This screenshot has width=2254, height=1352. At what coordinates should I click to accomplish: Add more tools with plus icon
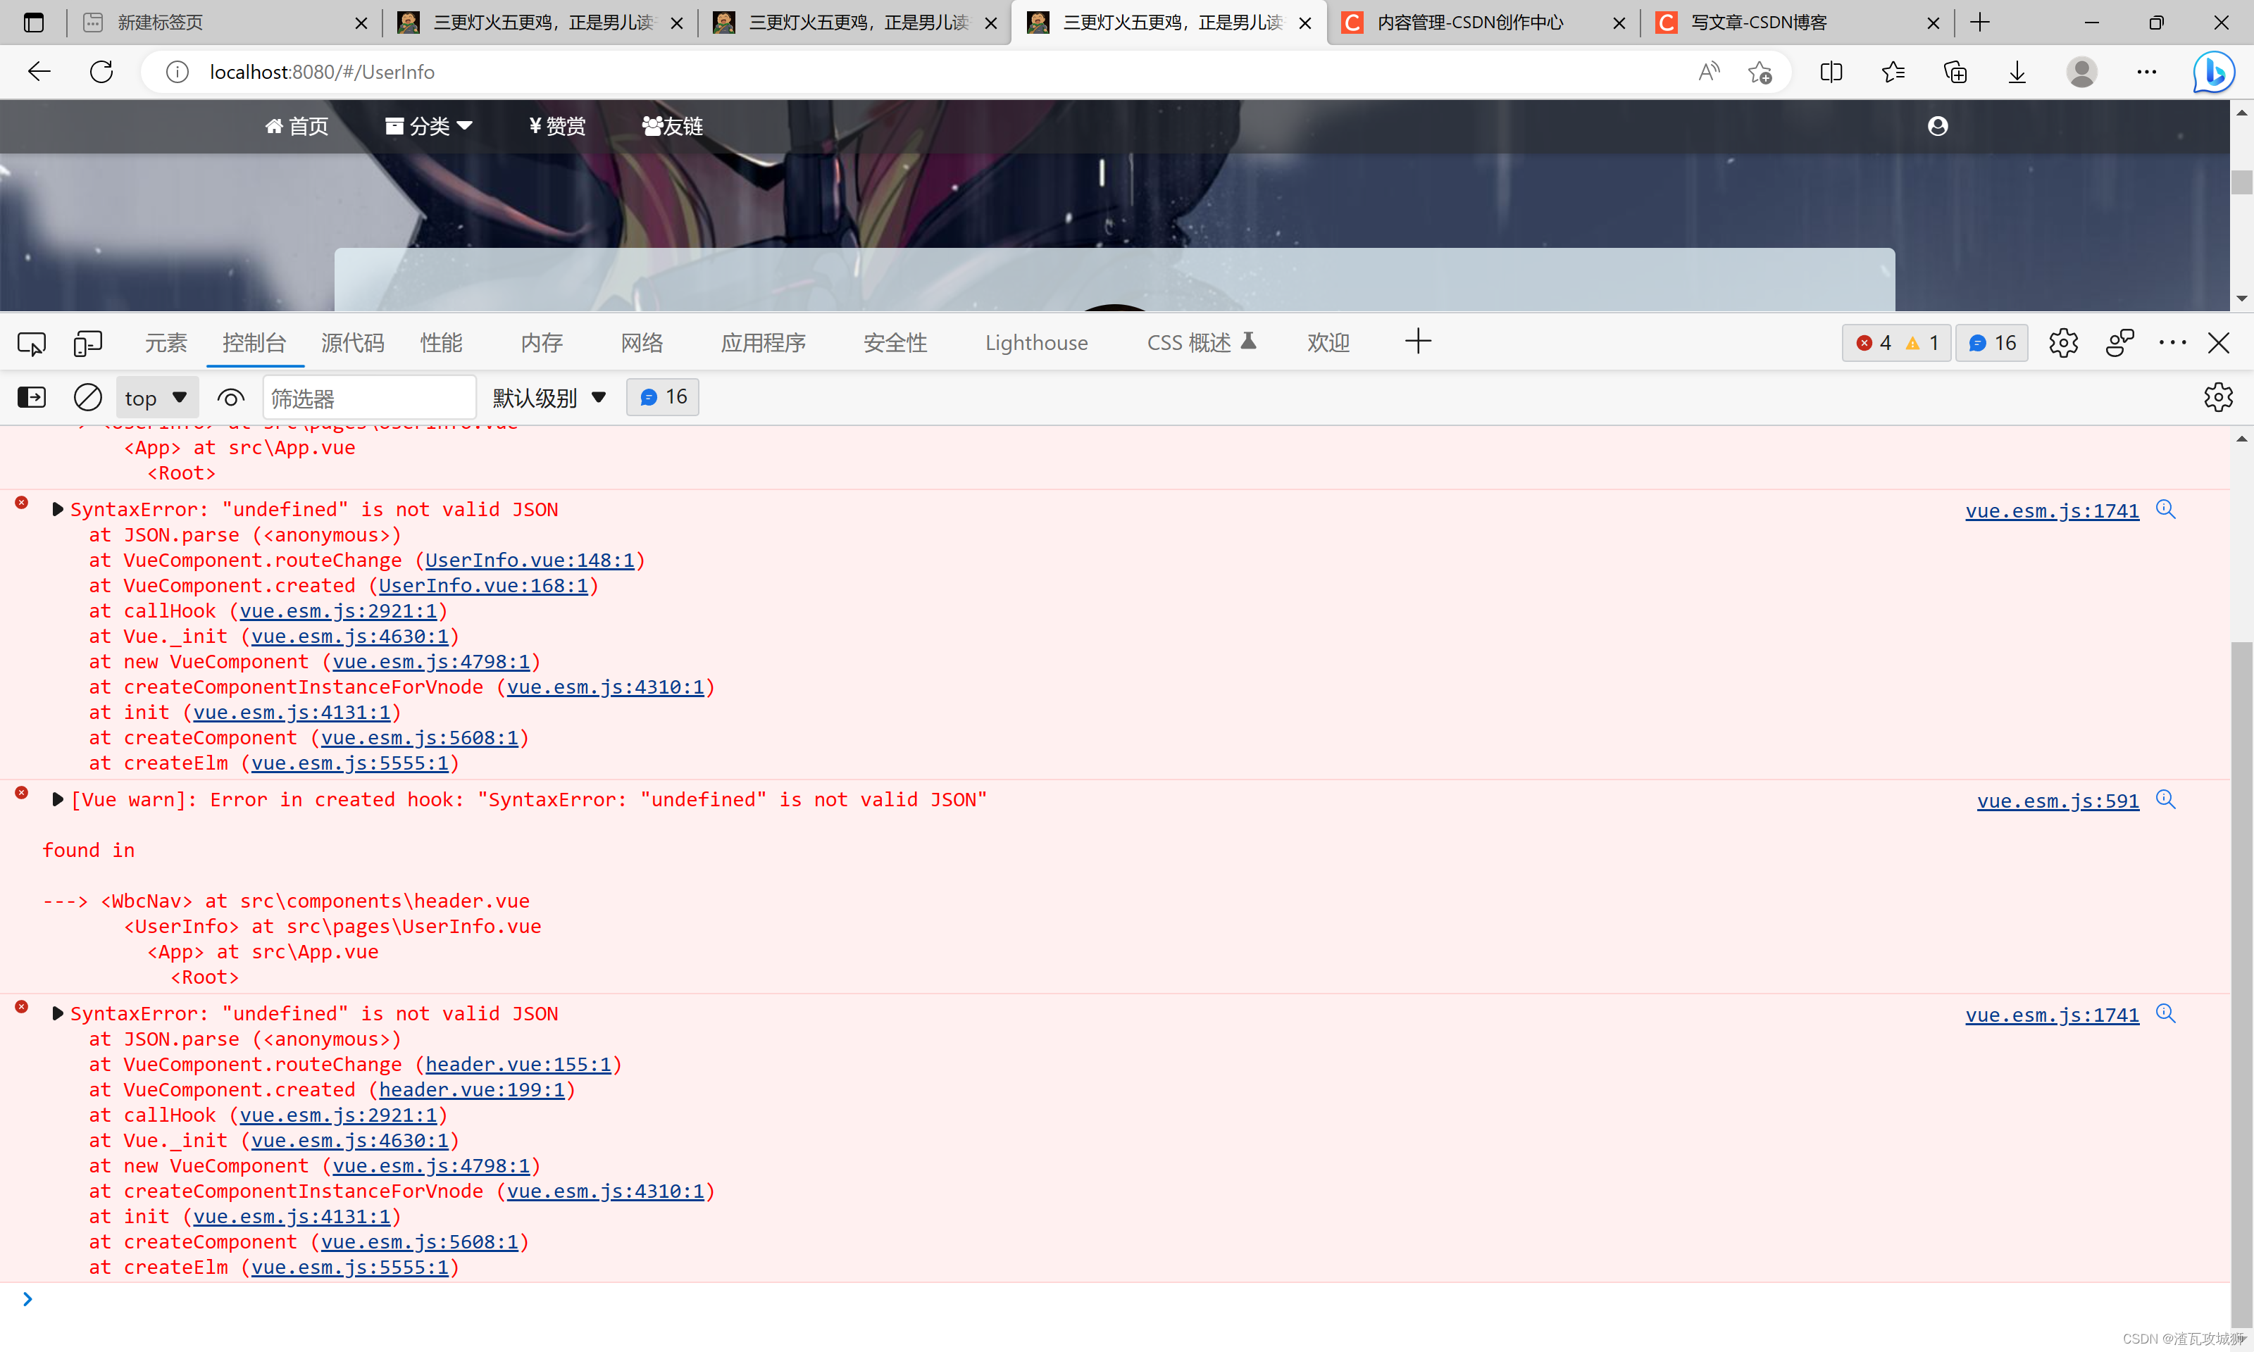coord(1418,342)
